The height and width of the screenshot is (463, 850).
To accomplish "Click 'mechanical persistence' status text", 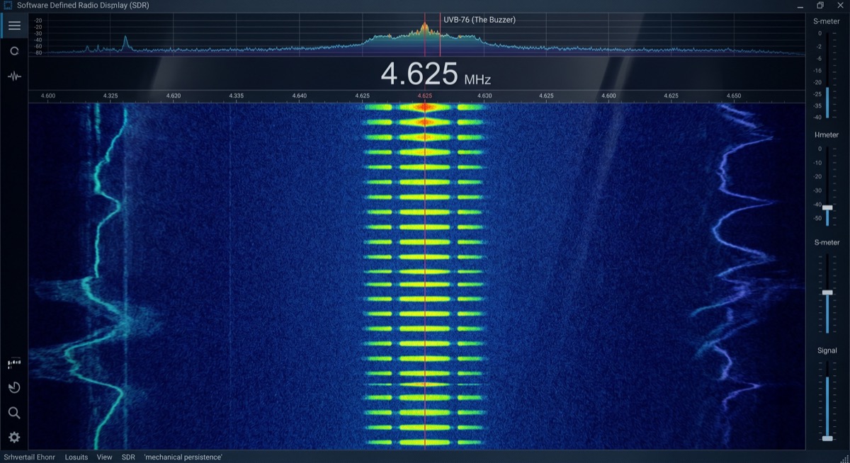I will tap(183, 457).
